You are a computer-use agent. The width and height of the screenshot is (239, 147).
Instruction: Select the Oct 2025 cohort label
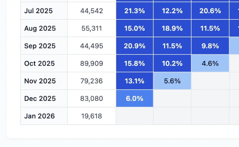40,63
